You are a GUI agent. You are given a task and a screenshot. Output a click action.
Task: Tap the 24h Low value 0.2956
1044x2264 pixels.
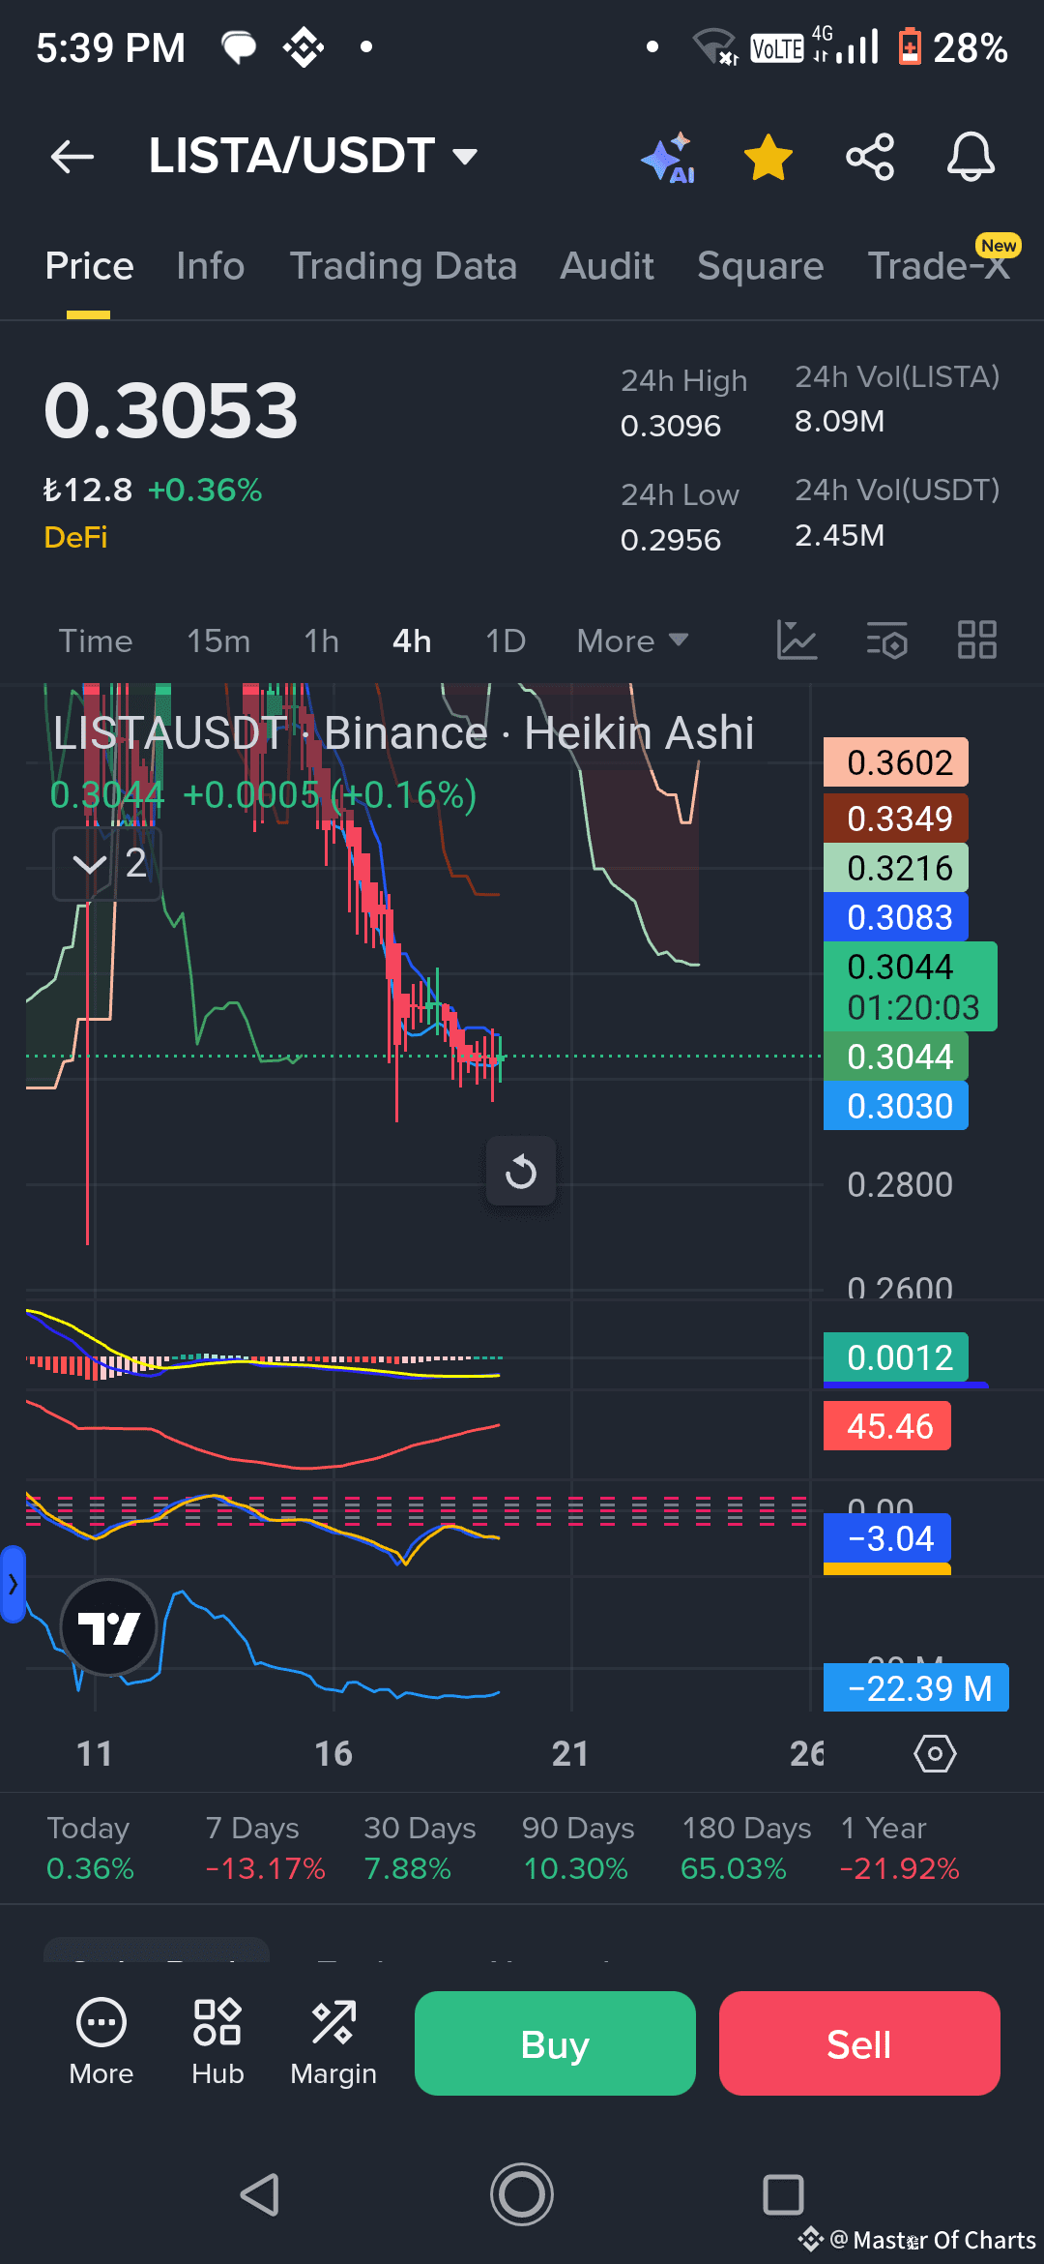(x=671, y=540)
